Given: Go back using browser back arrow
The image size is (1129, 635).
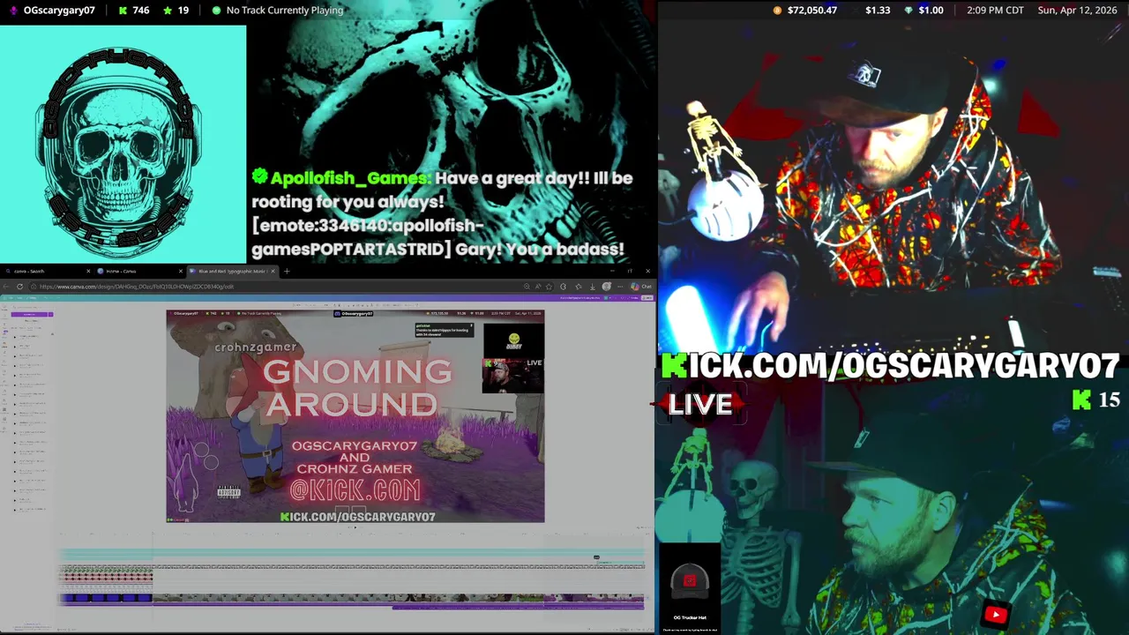Looking at the screenshot, I should point(6,287).
